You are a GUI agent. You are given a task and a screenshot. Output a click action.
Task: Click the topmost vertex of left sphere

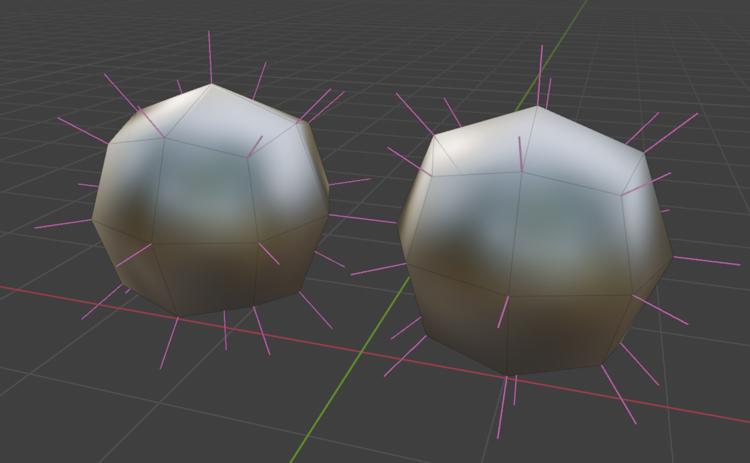(211, 84)
